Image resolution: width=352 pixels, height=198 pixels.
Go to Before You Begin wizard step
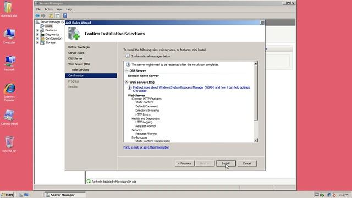[79, 47]
